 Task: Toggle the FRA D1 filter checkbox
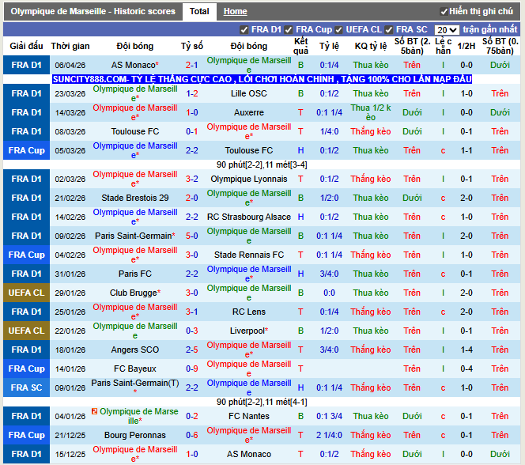click(x=244, y=29)
